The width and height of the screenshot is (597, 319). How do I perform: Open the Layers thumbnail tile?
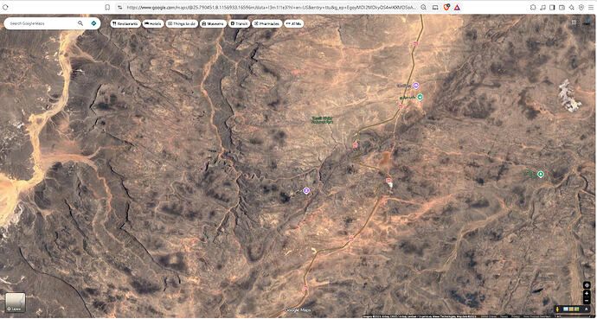[x=16, y=303]
